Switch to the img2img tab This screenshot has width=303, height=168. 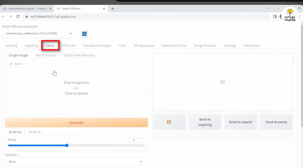(x=31, y=46)
